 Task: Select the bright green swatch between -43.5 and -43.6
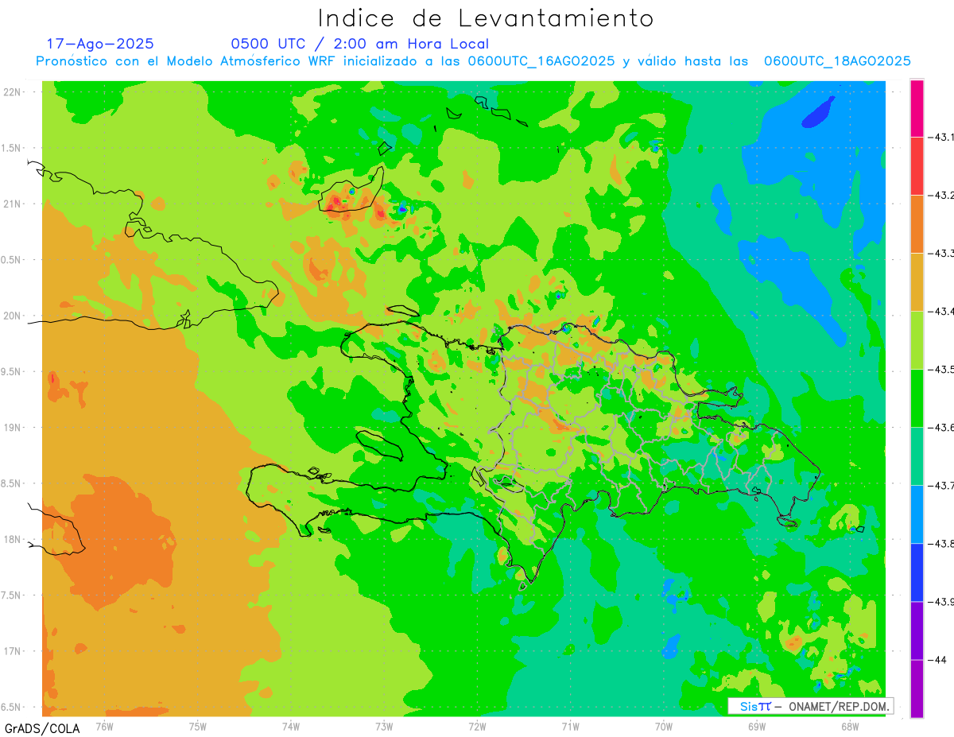(x=917, y=398)
